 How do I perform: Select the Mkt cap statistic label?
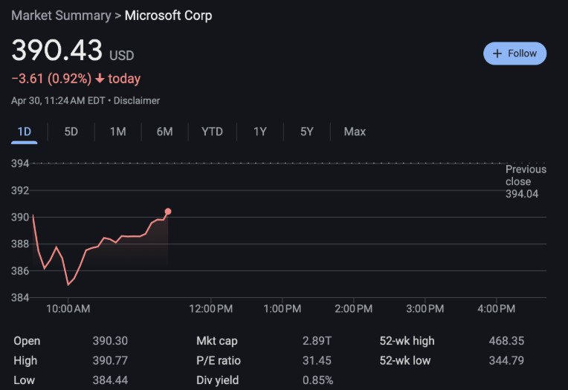tap(217, 341)
